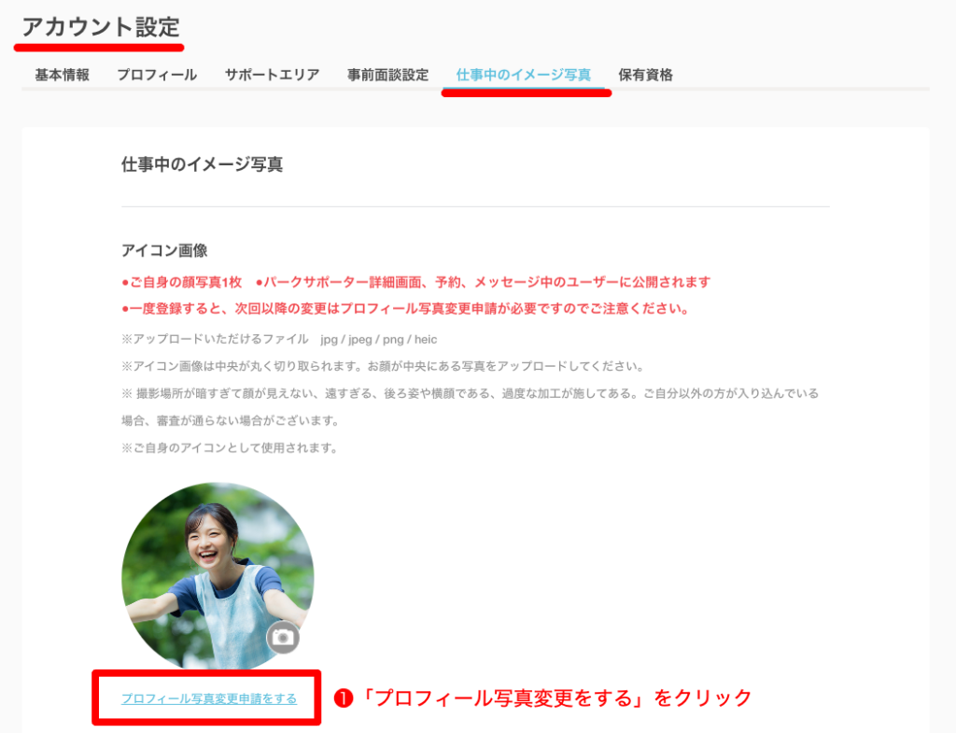Open the 保有資格 tab
This screenshot has width=956, height=733.
[x=645, y=75]
